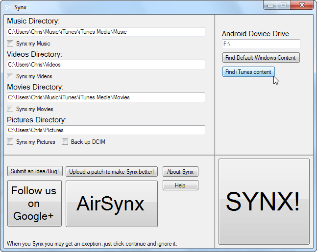This screenshot has height=252, width=317.
Task: Open the Submit an Idea/Bug form
Action: 35,171
